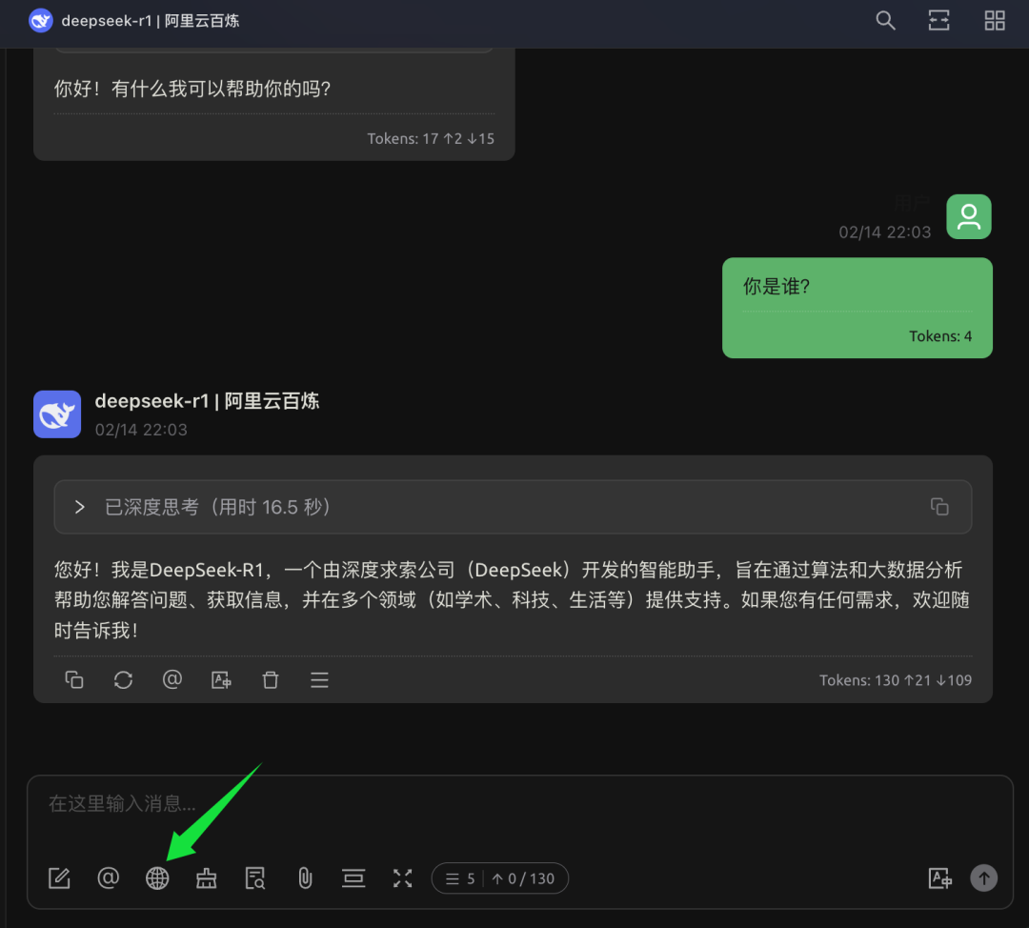The image size is (1029, 928).
Task: Clear messages with the broom icon
Action: tap(206, 878)
